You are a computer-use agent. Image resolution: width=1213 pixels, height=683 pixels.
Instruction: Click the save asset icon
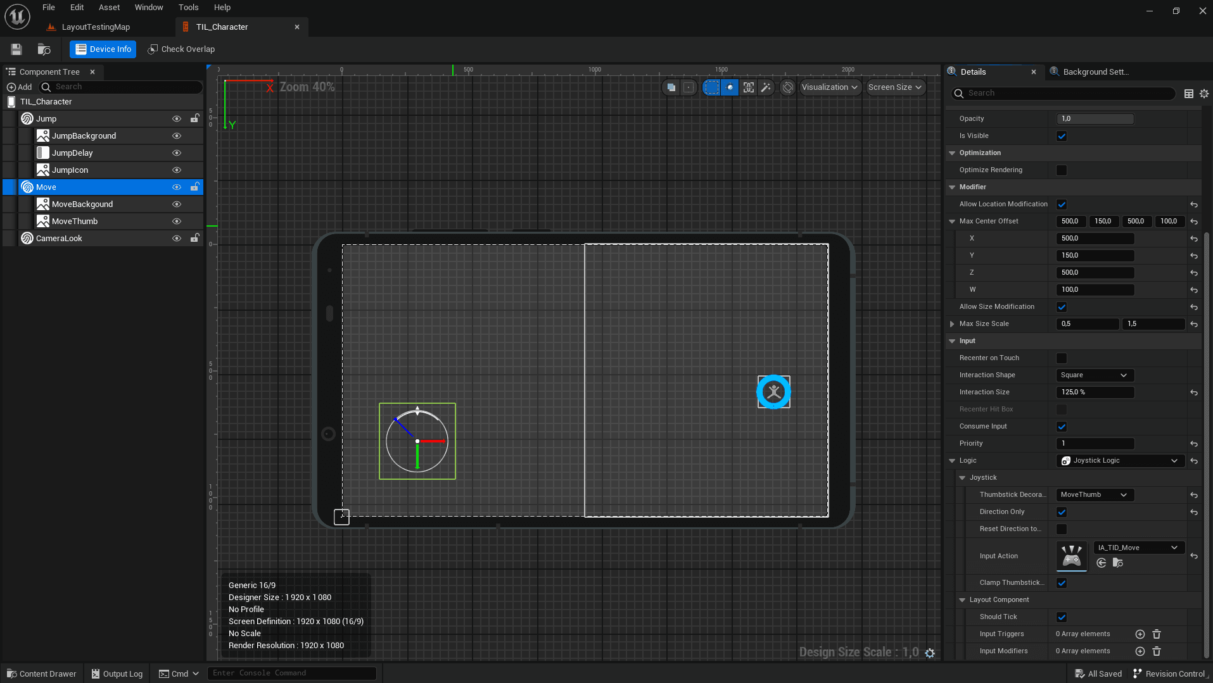[x=16, y=49]
